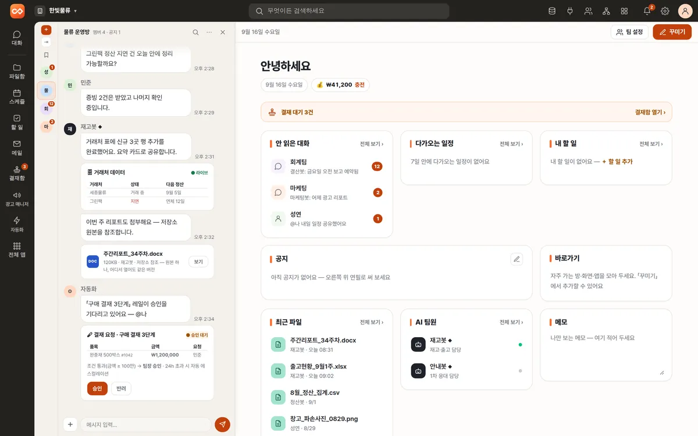Open 출고현황_9월1주.xlsx file
The image size is (698, 436).
click(x=327, y=370)
